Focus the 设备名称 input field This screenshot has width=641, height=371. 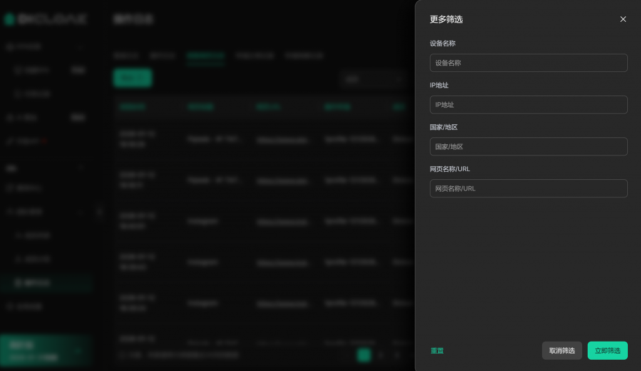pos(528,63)
